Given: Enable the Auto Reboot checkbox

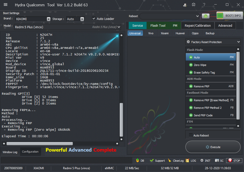Looking at the screenshot, I should pos(191,135).
